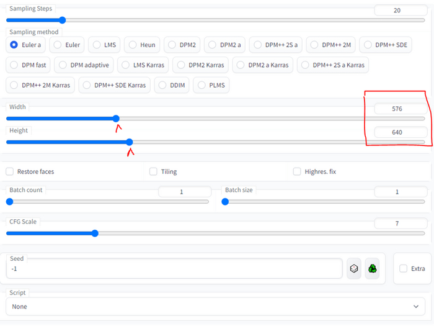Click the Width slider handle
This screenshot has width=434, height=326.
point(117,119)
